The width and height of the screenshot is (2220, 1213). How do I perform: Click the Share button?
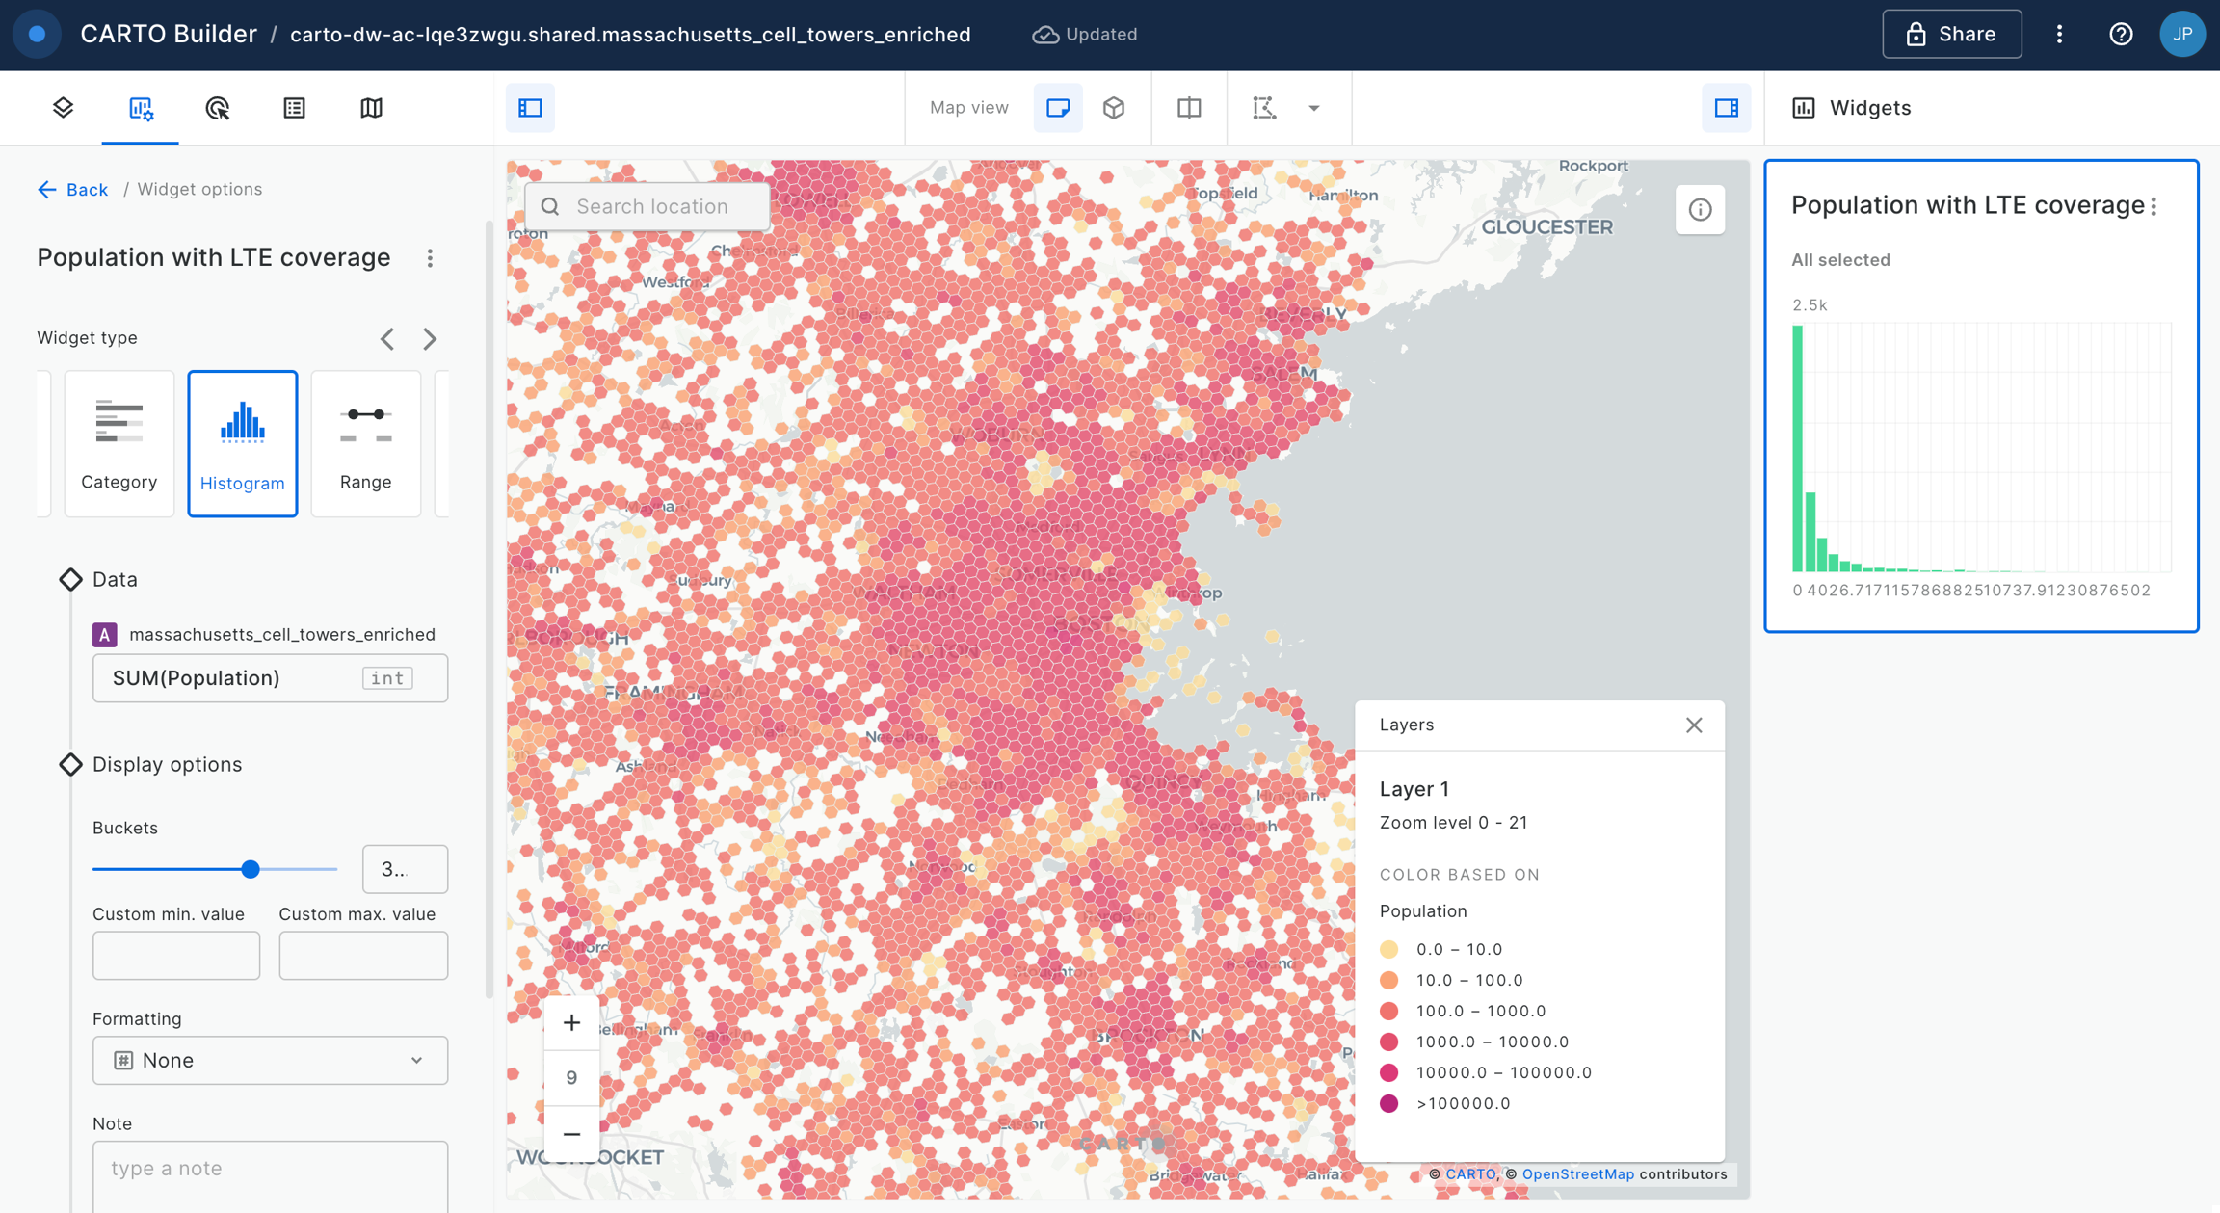pyautogui.click(x=1951, y=35)
